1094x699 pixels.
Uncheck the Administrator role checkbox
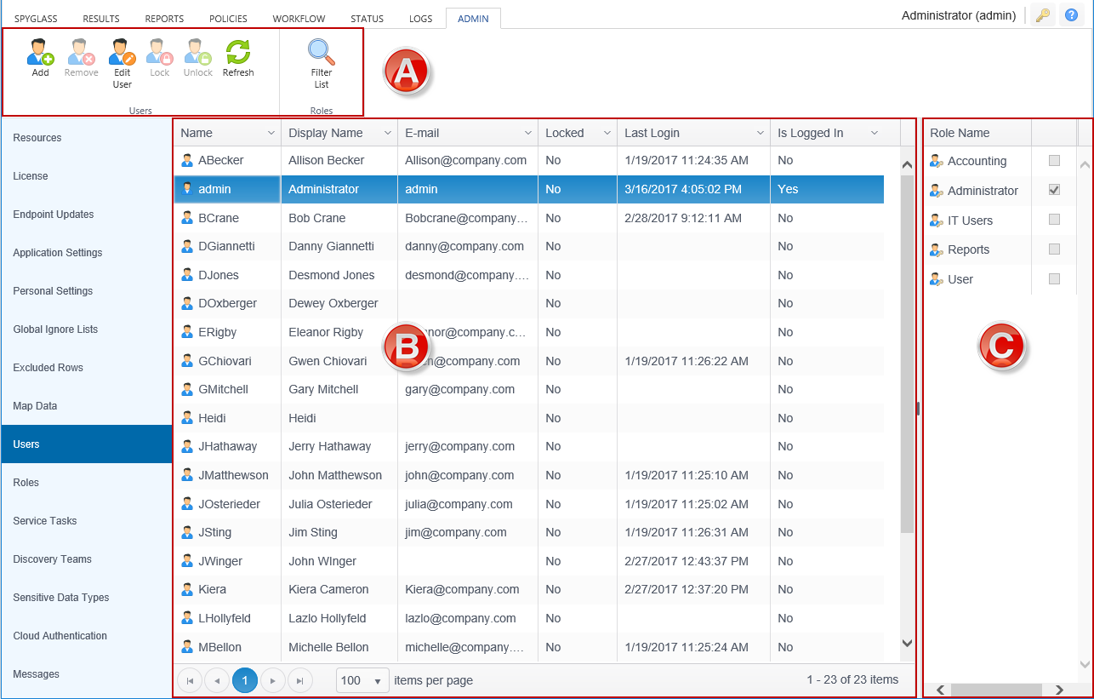pos(1054,191)
